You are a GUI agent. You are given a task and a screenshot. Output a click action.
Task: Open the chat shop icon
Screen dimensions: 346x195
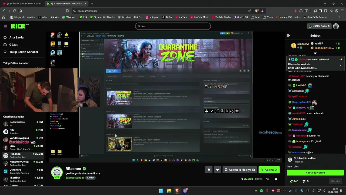click(x=304, y=181)
